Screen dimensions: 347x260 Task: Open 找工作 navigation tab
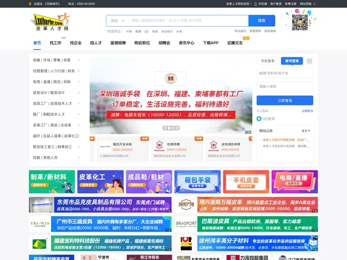(x=55, y=43)
